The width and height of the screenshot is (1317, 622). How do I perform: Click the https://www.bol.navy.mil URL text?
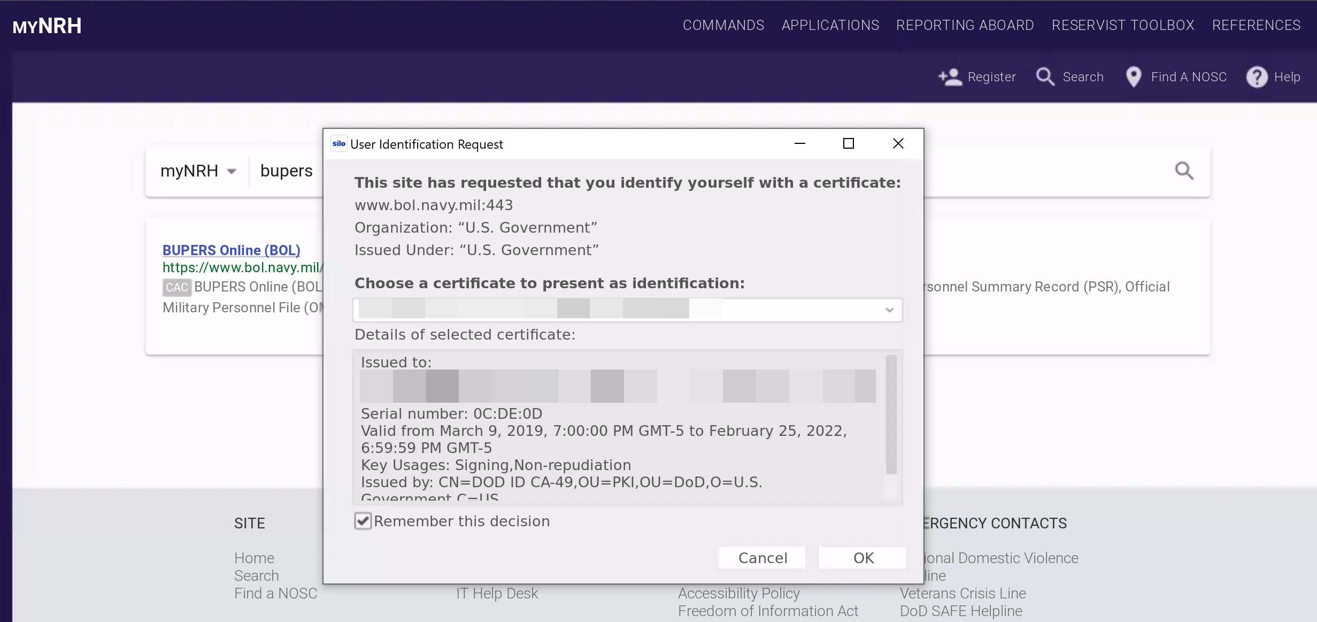pyautogui.click(x=242, y=267)
